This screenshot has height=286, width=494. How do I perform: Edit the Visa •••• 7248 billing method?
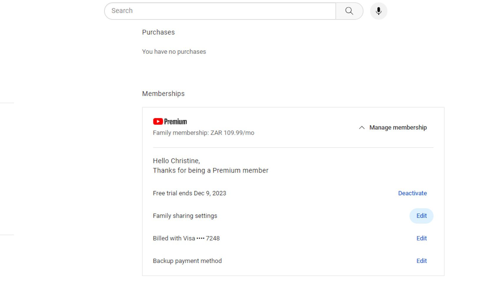pyautogui.click(x=422, y=238)
